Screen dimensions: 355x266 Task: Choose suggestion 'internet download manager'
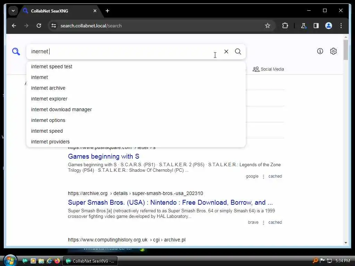[x=136, y=109]
